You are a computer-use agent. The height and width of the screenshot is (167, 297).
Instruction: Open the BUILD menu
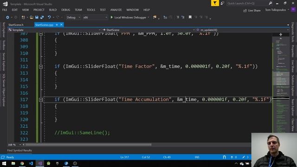53,10
